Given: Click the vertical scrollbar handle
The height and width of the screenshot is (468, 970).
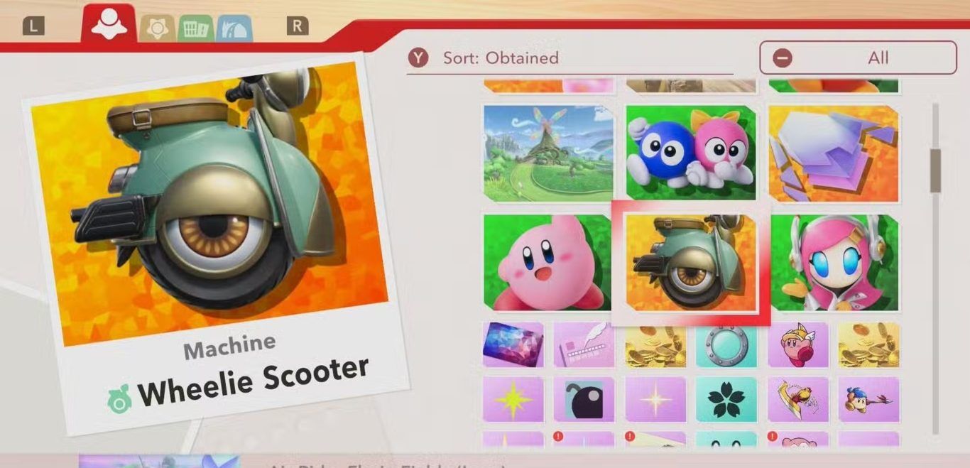Looking at the screenshot, I should coord(935,170).
